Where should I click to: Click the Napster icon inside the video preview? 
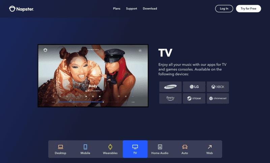coord(45,50)
